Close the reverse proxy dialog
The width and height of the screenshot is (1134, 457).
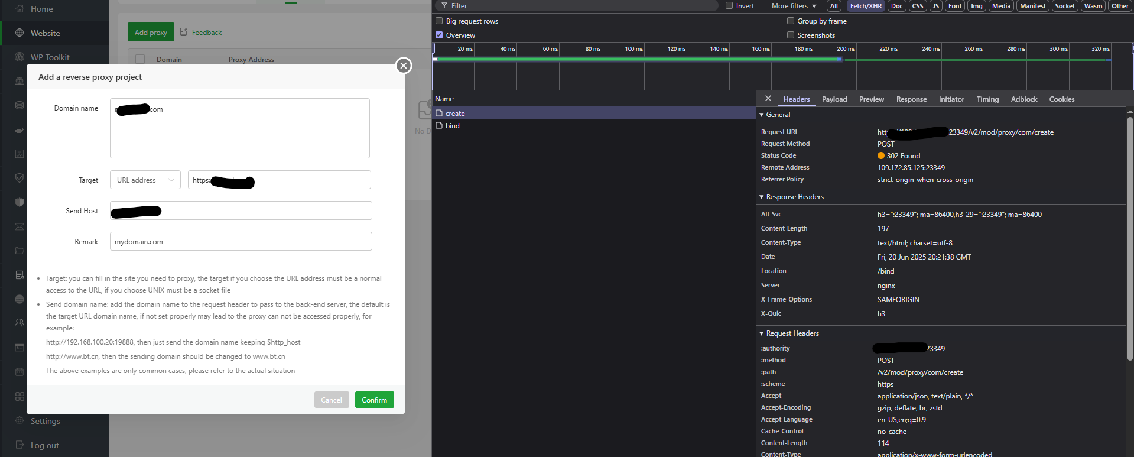(404, 66)
